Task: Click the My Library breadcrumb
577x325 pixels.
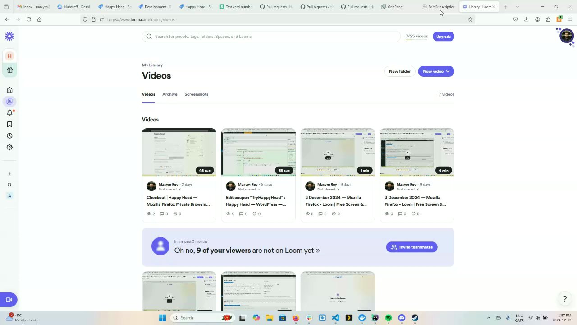Action: tap(152, 65)
